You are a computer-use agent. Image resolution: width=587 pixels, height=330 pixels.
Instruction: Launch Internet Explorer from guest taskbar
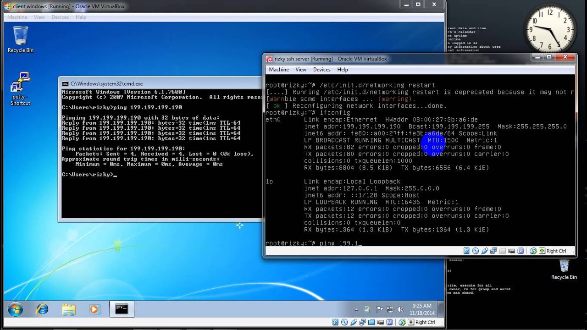(x=43, y=309)
